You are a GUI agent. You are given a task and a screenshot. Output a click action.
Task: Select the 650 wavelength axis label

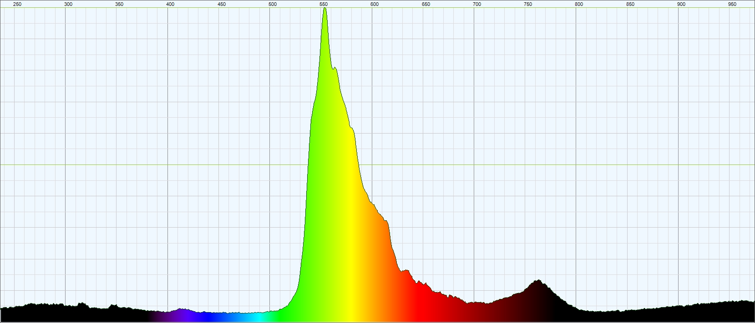[x=426, y=4]
